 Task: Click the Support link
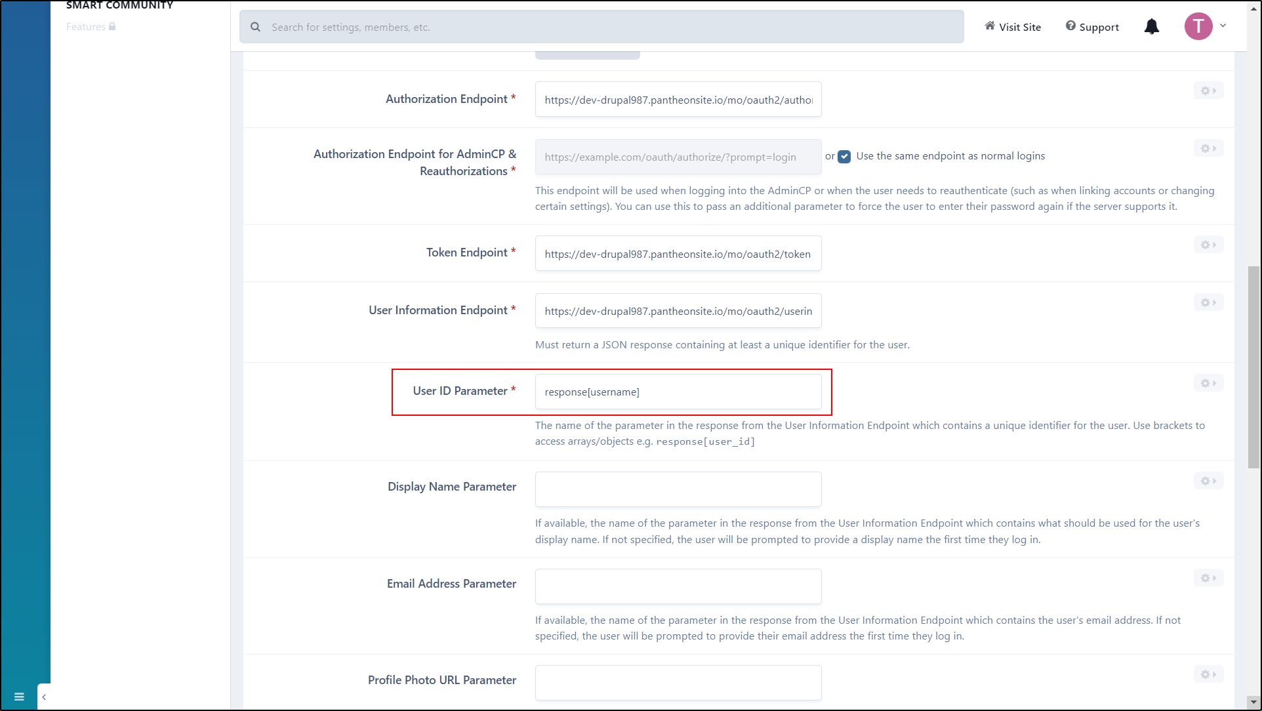click(x=1099, y=27)
